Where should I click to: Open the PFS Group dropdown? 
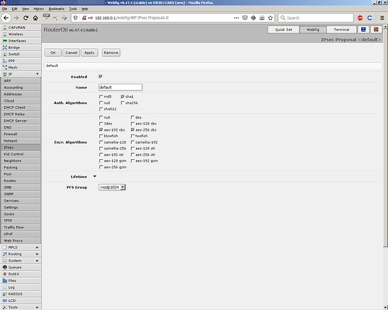[112, 187]
